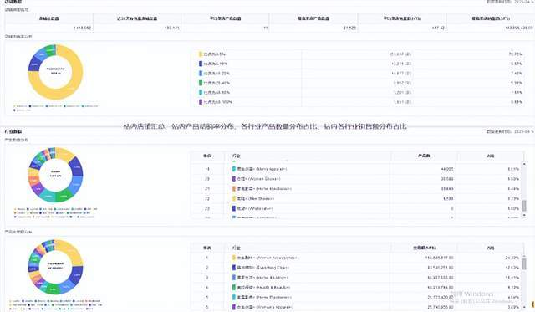
Task: Click the Women Accessories row in the sales table
Action: pos(357,258)
